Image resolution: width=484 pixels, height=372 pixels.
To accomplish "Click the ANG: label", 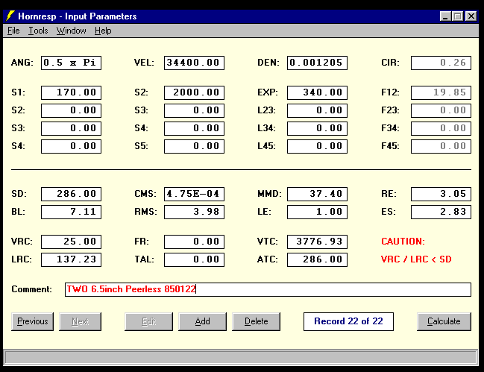I will tap(22, 63).
